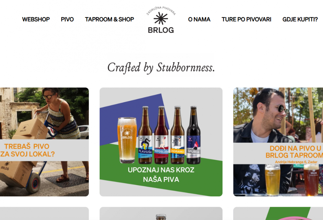Open 'Upoznaj nas kroz naša piva' banner
Viewport: 323px width, 220px height.
click(161, 142)
